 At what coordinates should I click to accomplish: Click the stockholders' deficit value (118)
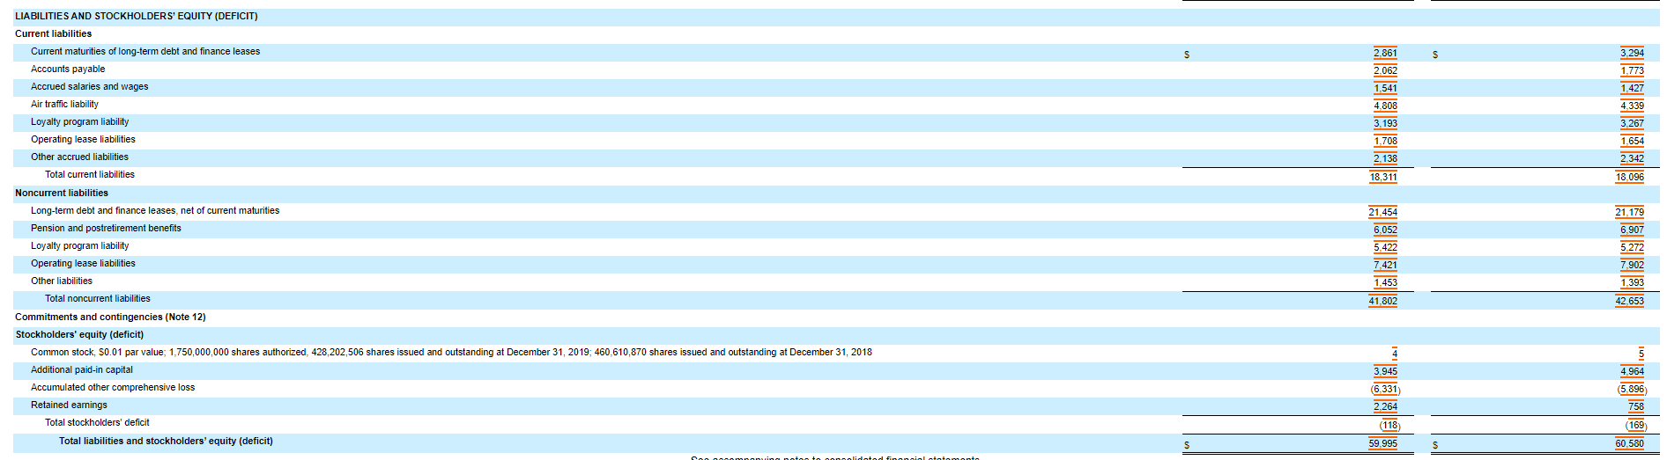pos(1389,425)
